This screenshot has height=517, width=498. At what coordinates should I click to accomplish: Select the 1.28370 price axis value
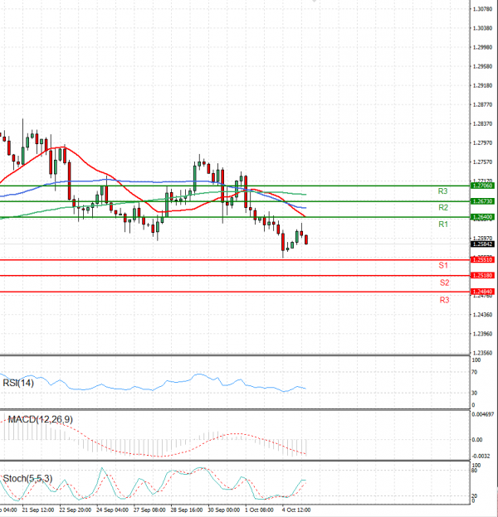click(x=482, y=123)
